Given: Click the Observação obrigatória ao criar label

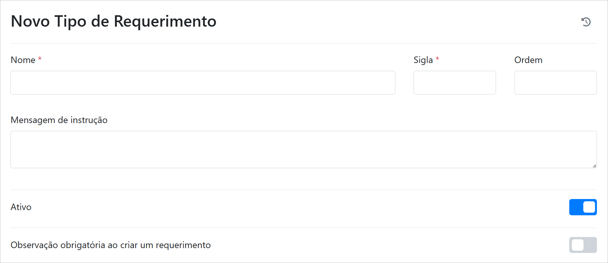Looking at the screenshot, I should [x=110, y=245].
